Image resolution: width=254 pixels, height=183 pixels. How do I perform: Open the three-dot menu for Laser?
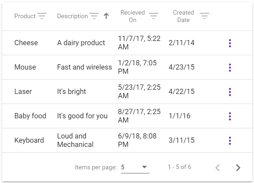pos(230,92)
